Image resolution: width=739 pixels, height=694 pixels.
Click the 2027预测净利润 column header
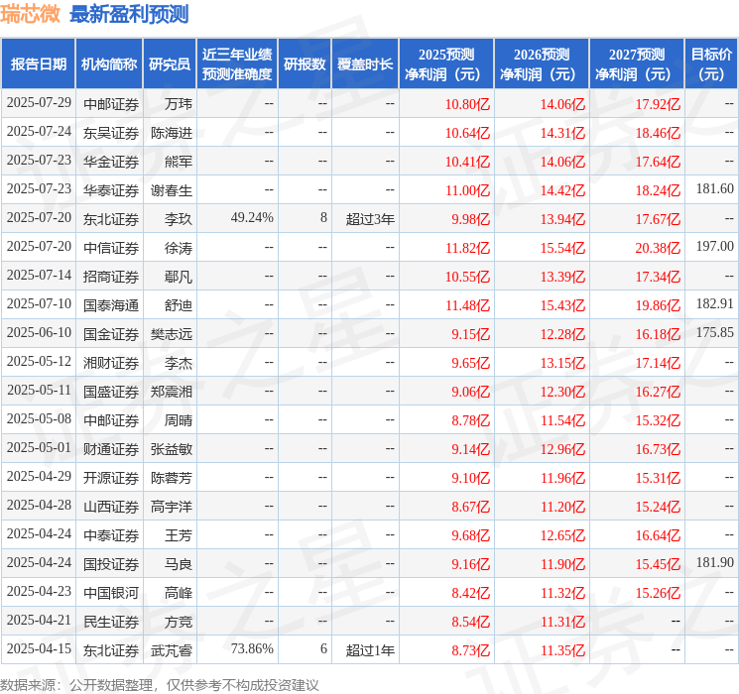[636, 64]
